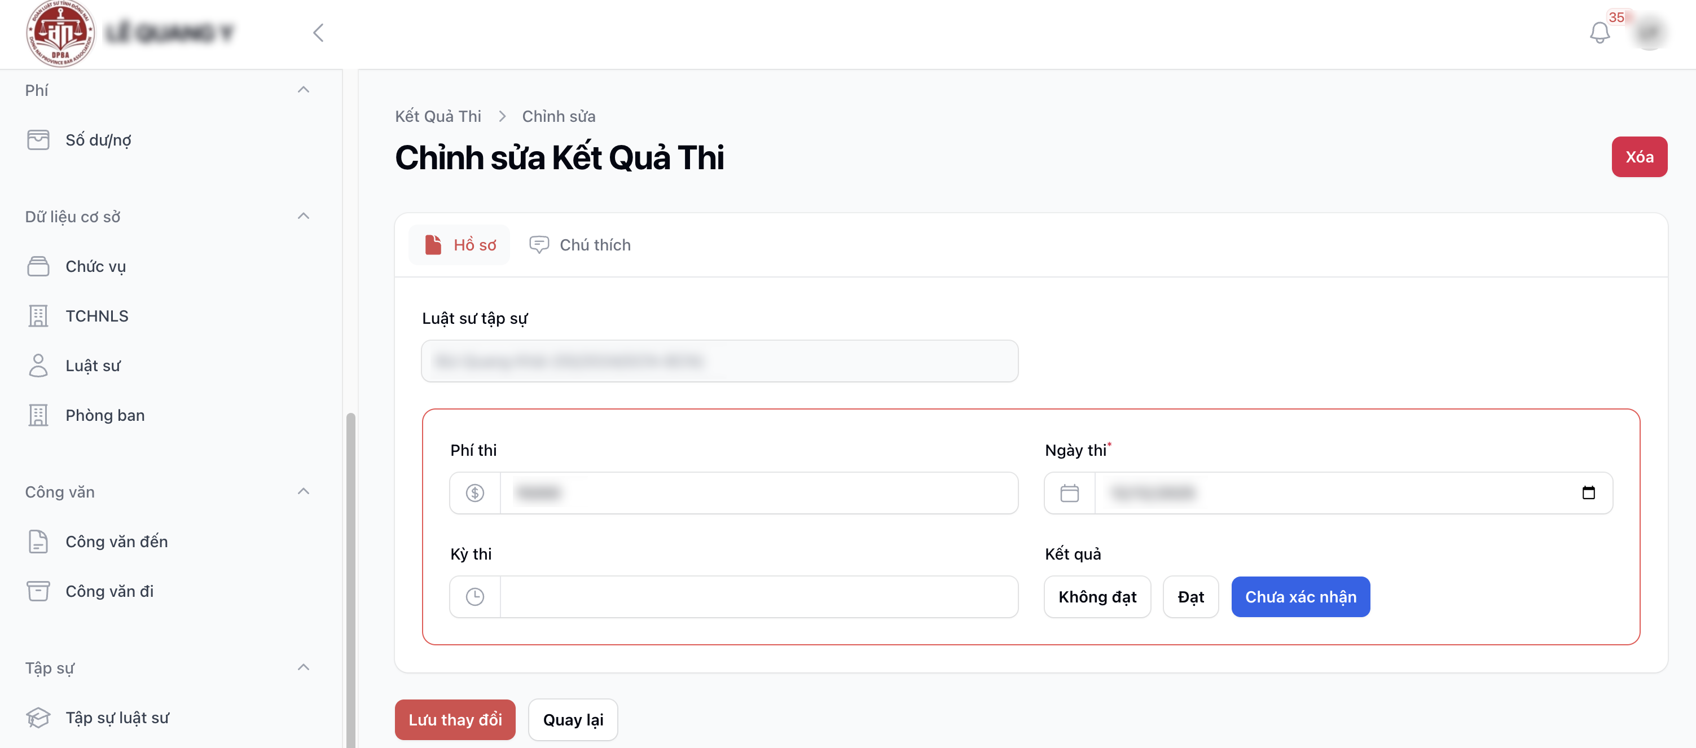
Task: Collapse sidebar with the back arrow icon
Action: pos(319,33)
